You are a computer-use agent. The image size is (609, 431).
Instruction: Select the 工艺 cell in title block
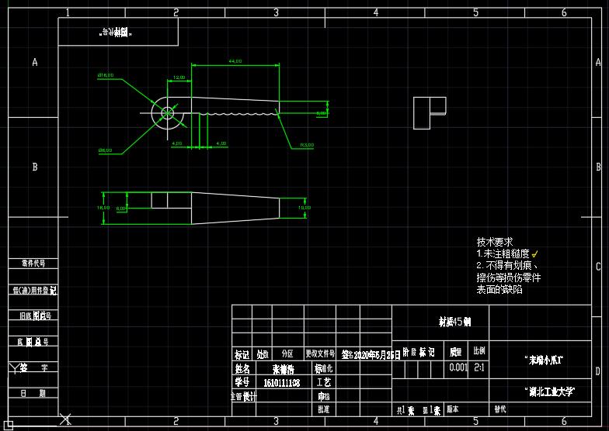click(323, 383)
